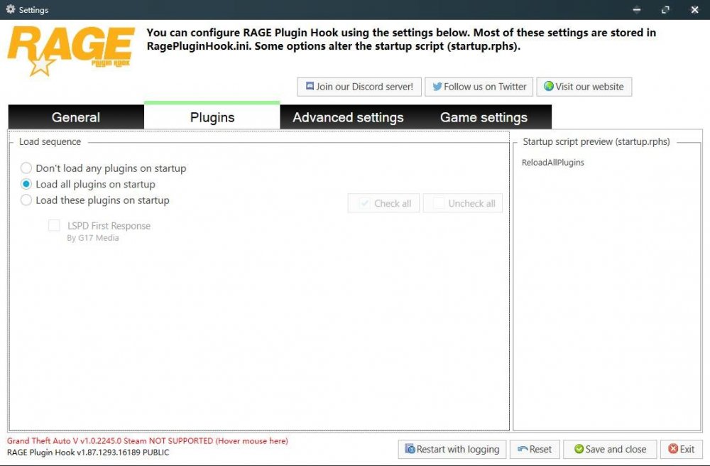Click the red X icon on Exit
710x466 pixels.
tap(673, 449)
